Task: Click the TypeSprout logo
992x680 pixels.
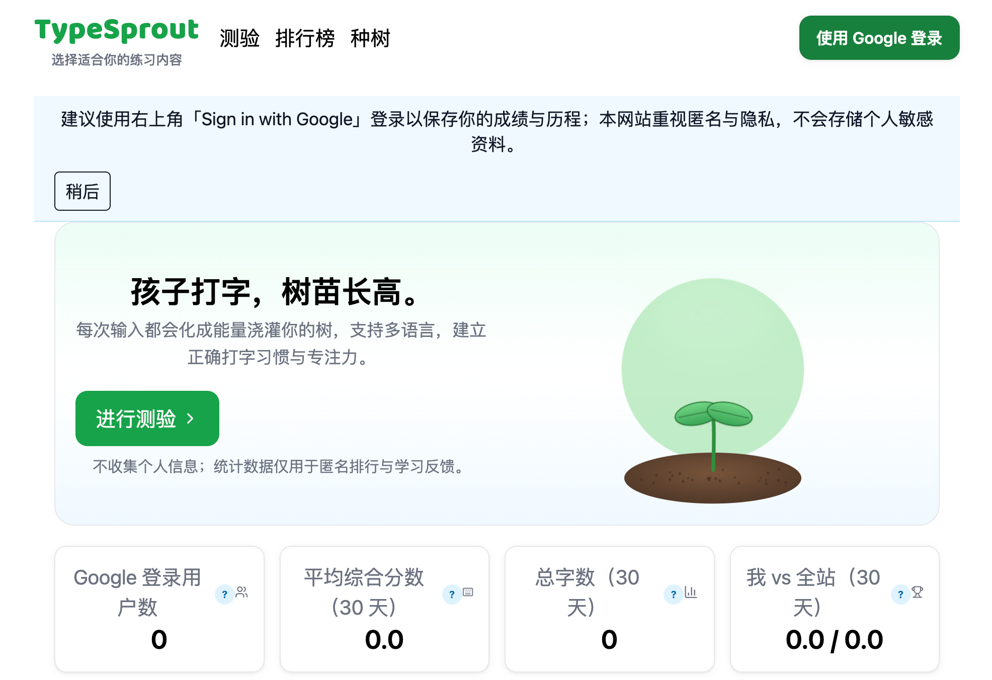Action: click(x=117, y=30)
